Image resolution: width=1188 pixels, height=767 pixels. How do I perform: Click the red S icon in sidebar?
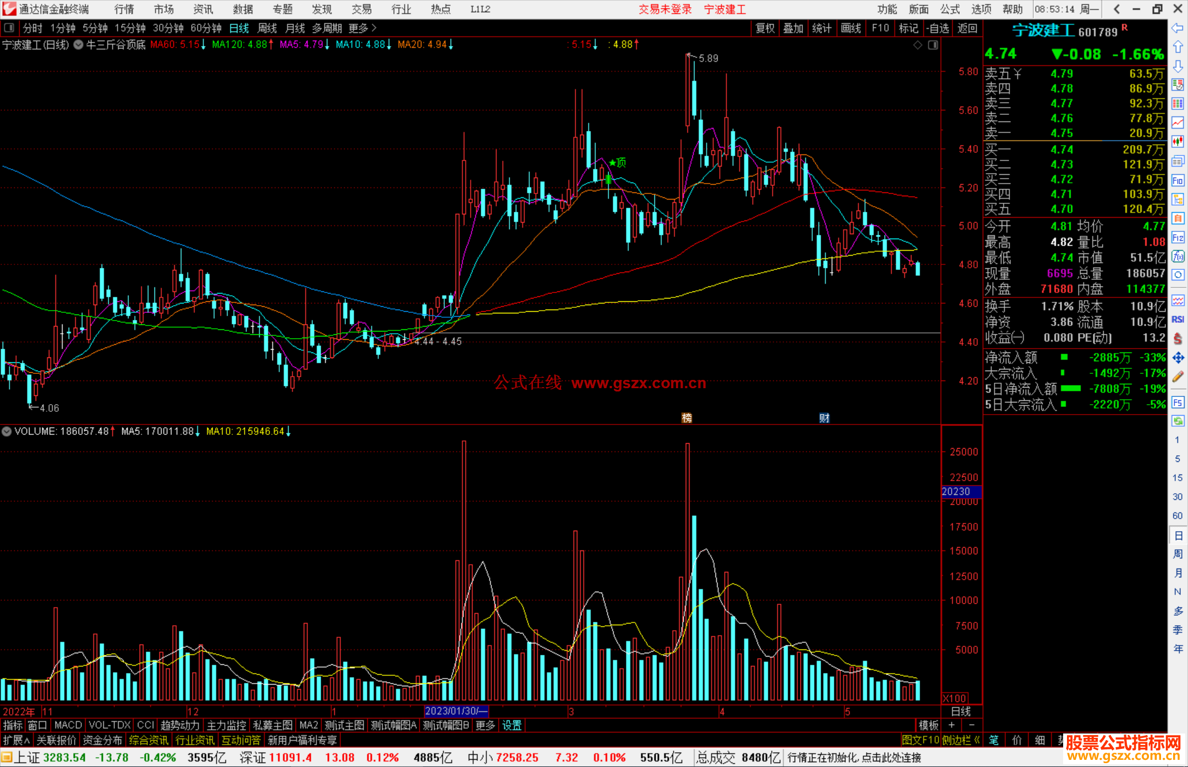click(x=1178, y=339)
